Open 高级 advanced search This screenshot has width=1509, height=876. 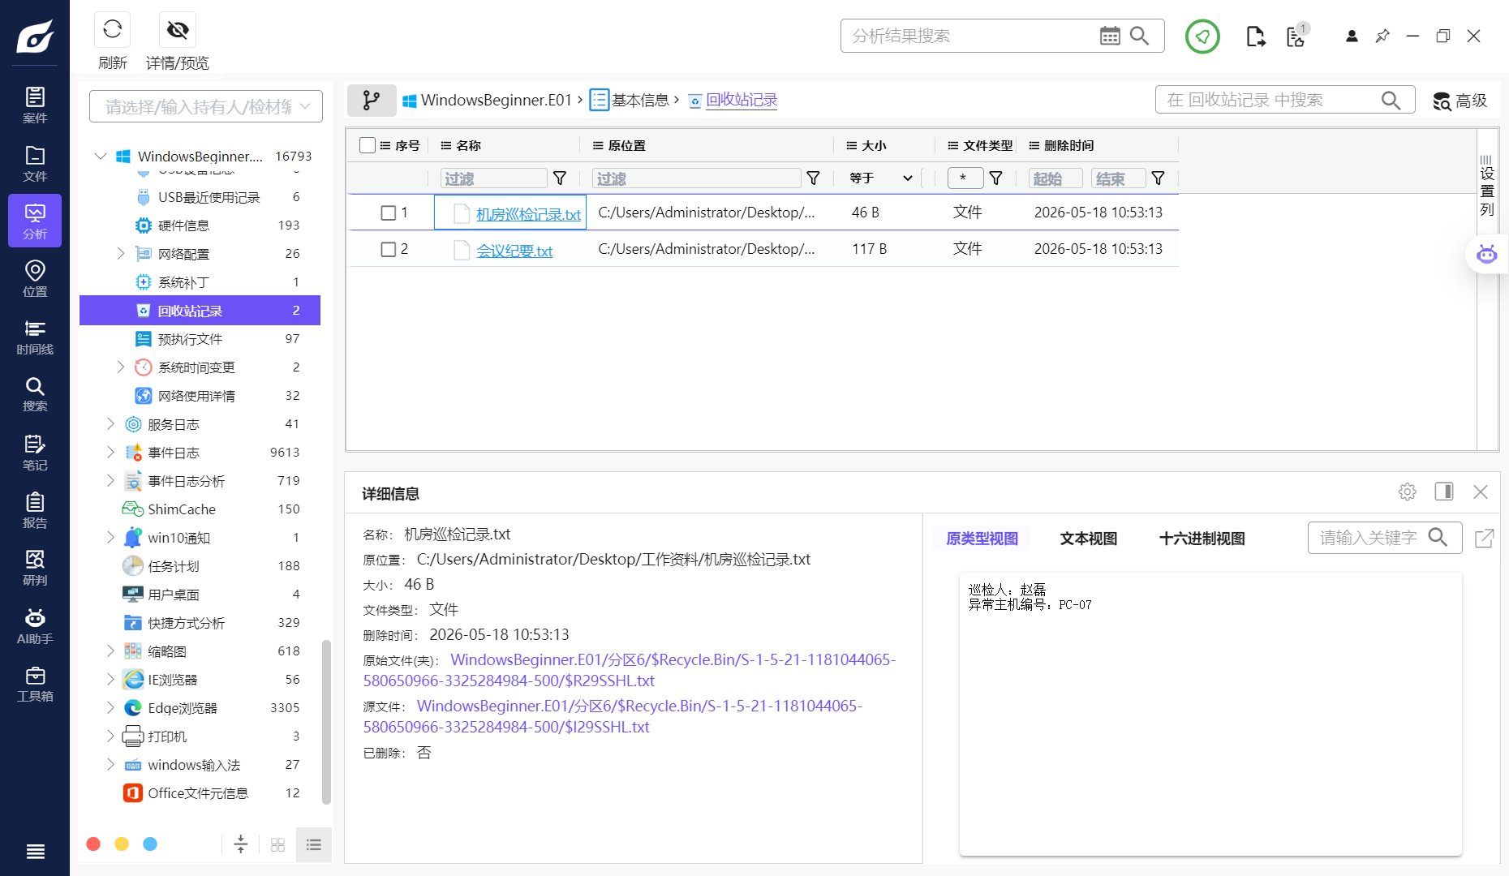1460,101
